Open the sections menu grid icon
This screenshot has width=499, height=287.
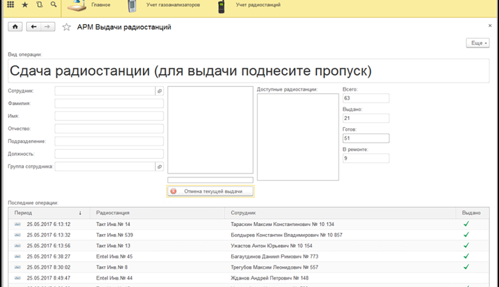pos(10,5)
